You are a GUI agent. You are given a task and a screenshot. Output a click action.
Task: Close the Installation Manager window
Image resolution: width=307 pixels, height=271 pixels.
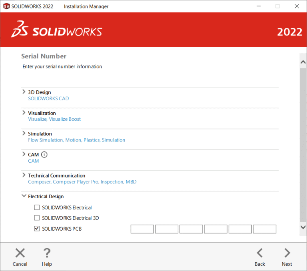pyautogui.click(x=297, y=6)
